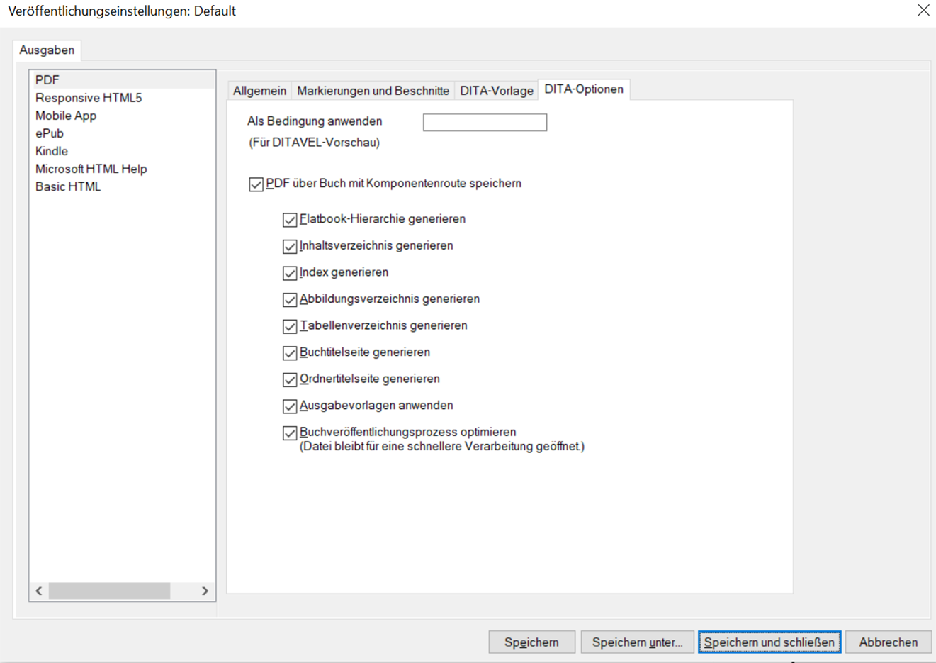
Task: Disable Inhaltsverzeichnis generieren checkbox
Action: pos(289,246)
